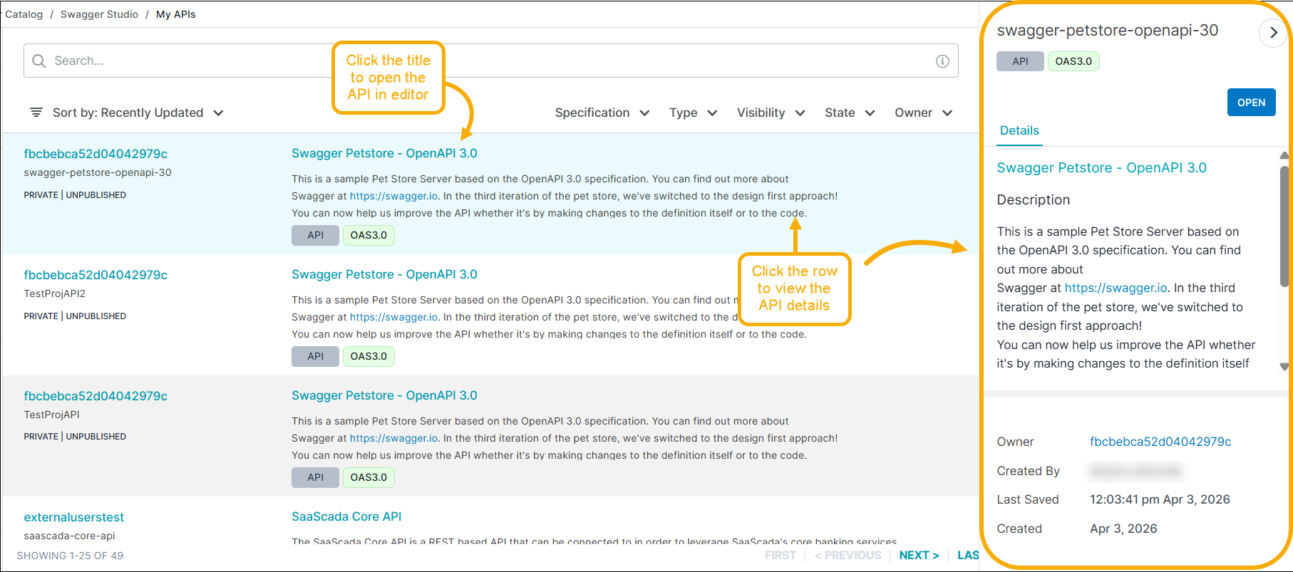Viewport: 1293px width, 572px height.
Task: Click OAS3.0 tag in TestProjAPI row
Action: [x=369, y=477]
